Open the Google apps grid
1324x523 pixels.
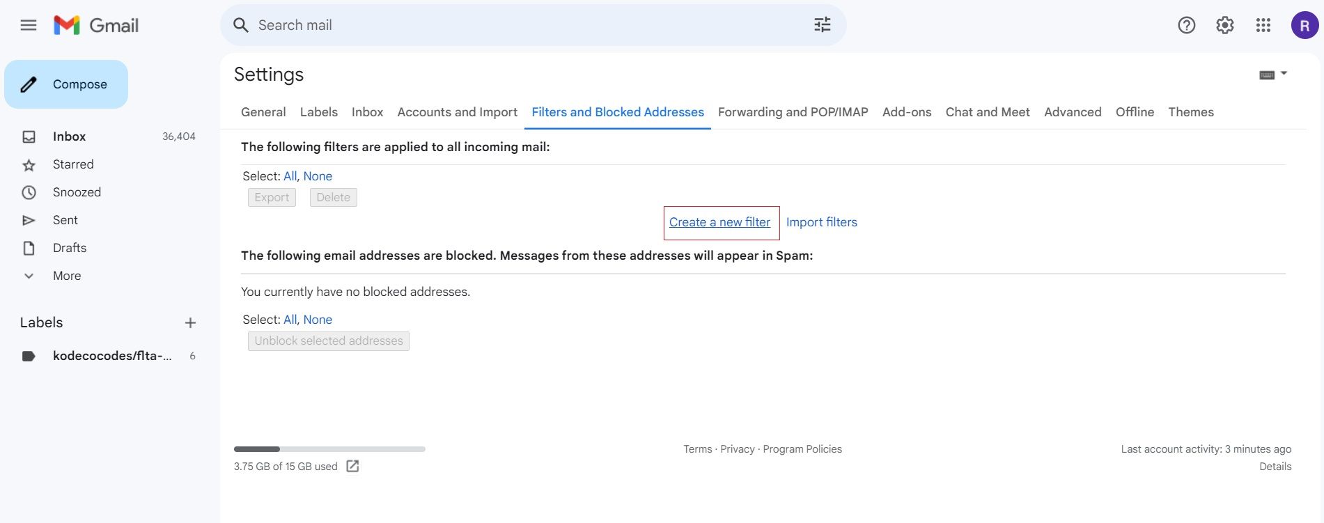(x=1263, y=26)
